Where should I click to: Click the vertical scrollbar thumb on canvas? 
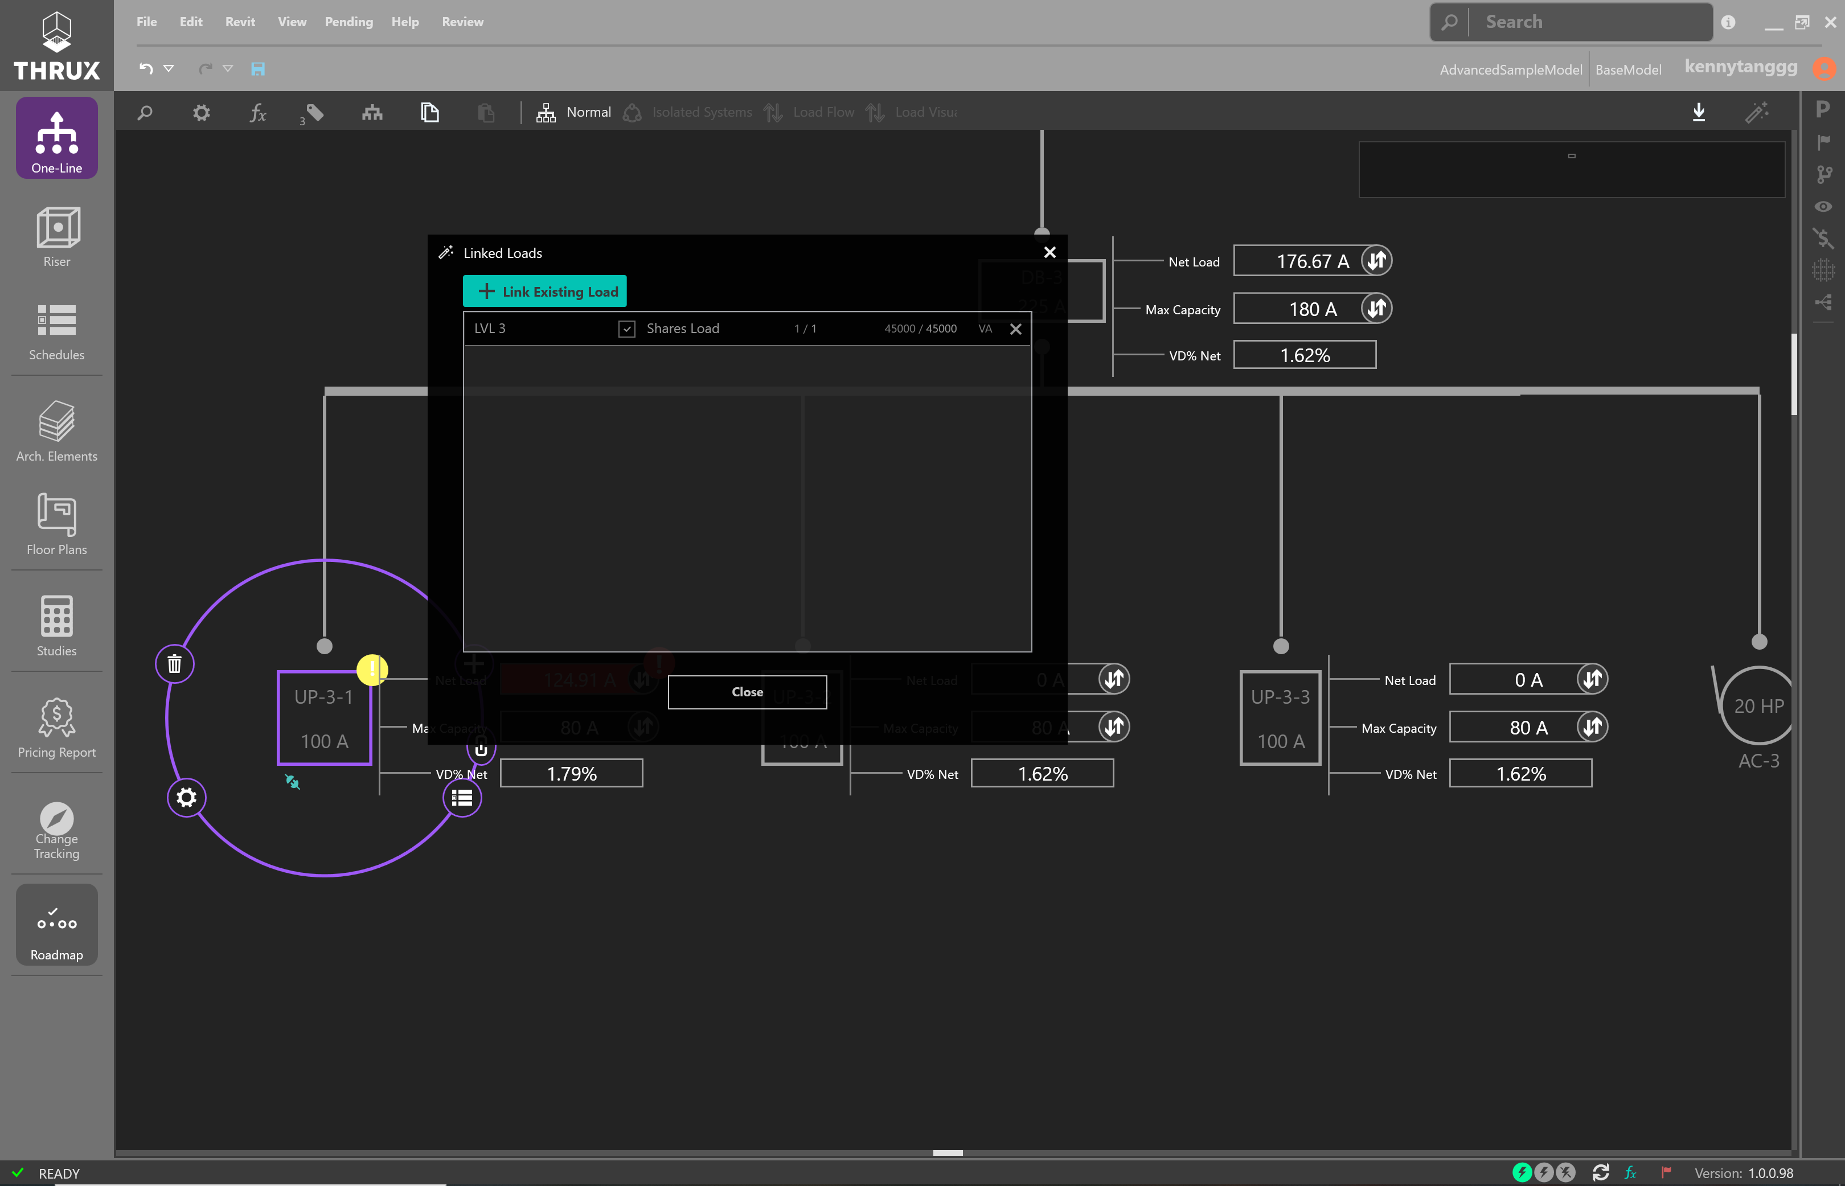[1794, 375]
